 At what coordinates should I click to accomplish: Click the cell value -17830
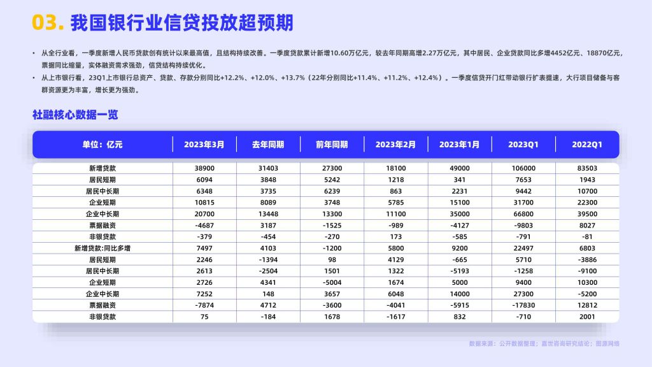click(x=523, y=305)
